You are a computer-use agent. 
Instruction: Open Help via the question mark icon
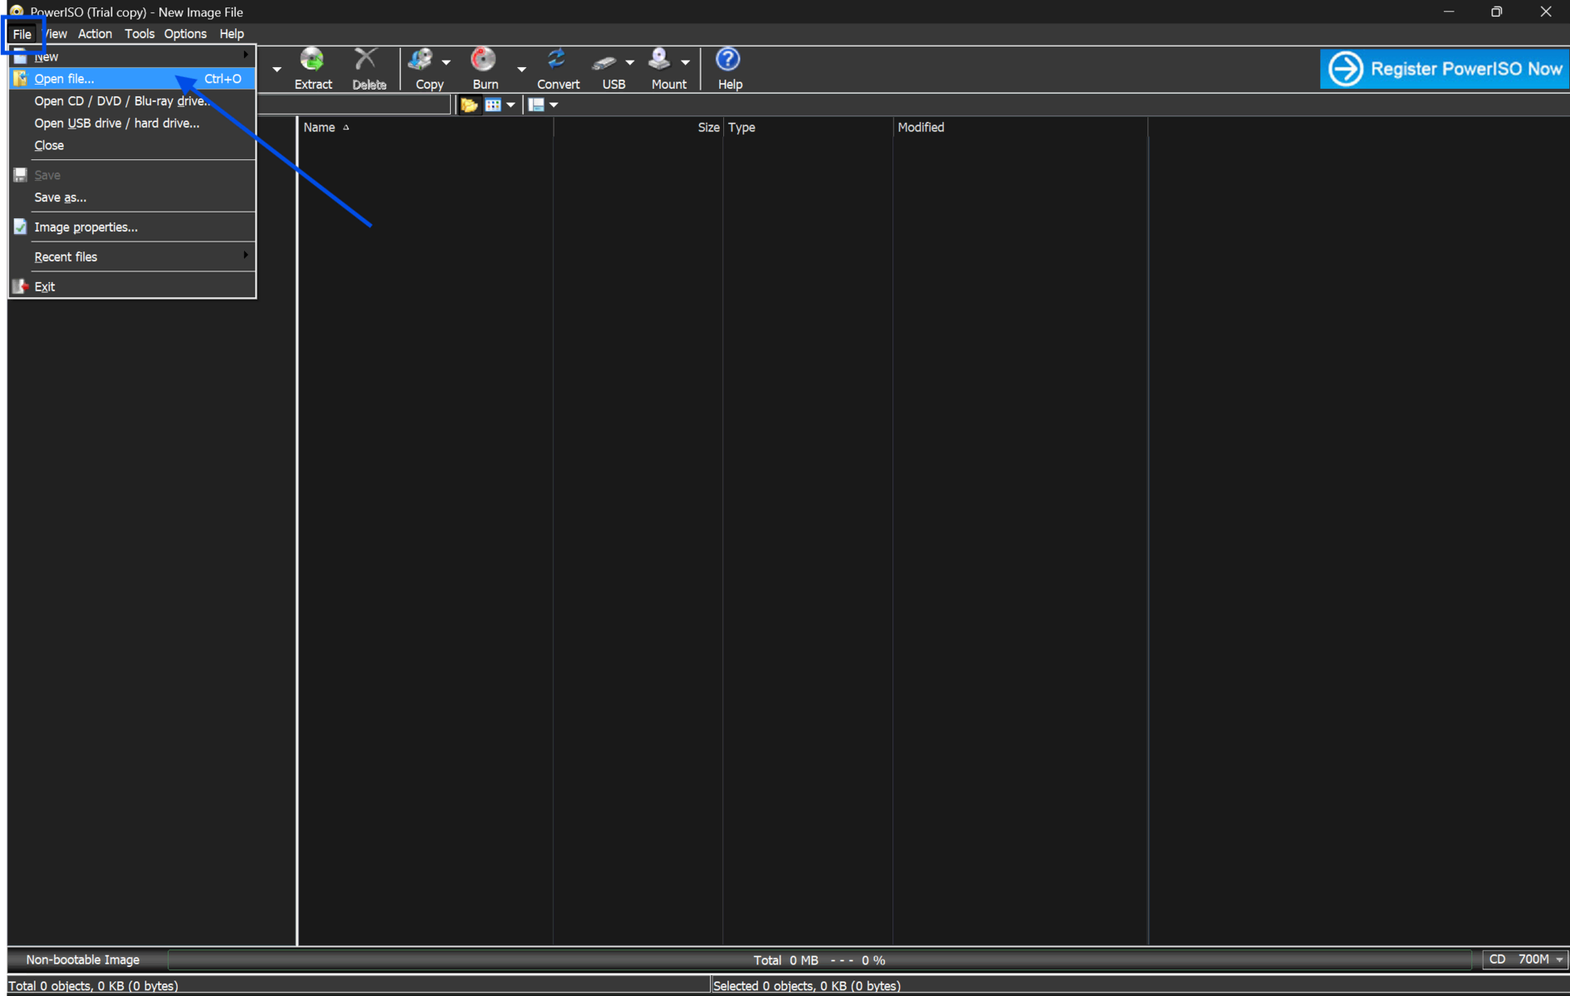[x=728, y=61]
